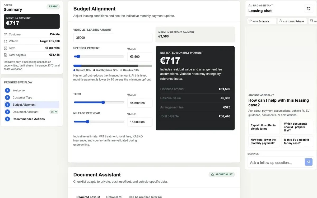Open the Document Assistant step
Image resolution: width=317 pixels, height=198 pixels.
coord(32,112)
